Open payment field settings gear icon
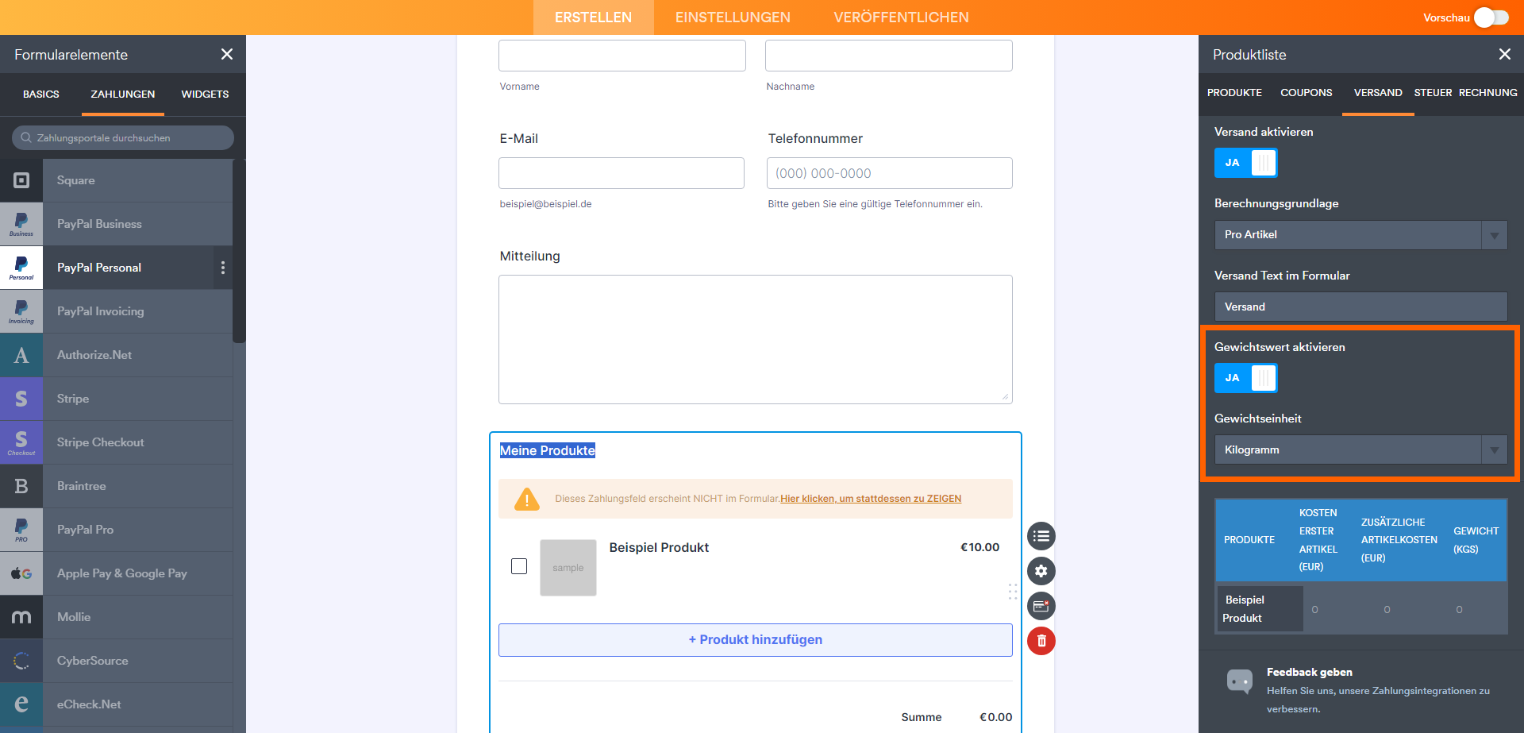This screenshot has width=1524, height=733. click(1041, 571)
